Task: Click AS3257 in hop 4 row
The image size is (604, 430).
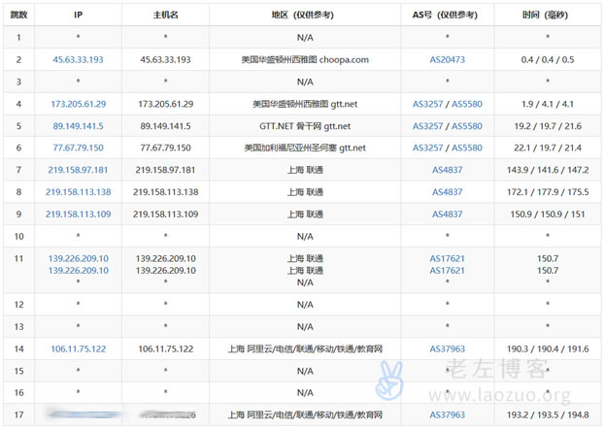Action: pos(428,104)
